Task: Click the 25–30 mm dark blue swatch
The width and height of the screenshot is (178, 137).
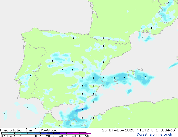Action: (56, 133)
